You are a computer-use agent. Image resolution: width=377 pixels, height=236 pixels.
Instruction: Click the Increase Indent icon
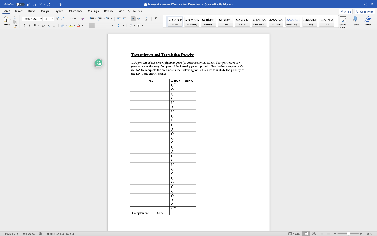pyautogui.click(x=124, y=19)
